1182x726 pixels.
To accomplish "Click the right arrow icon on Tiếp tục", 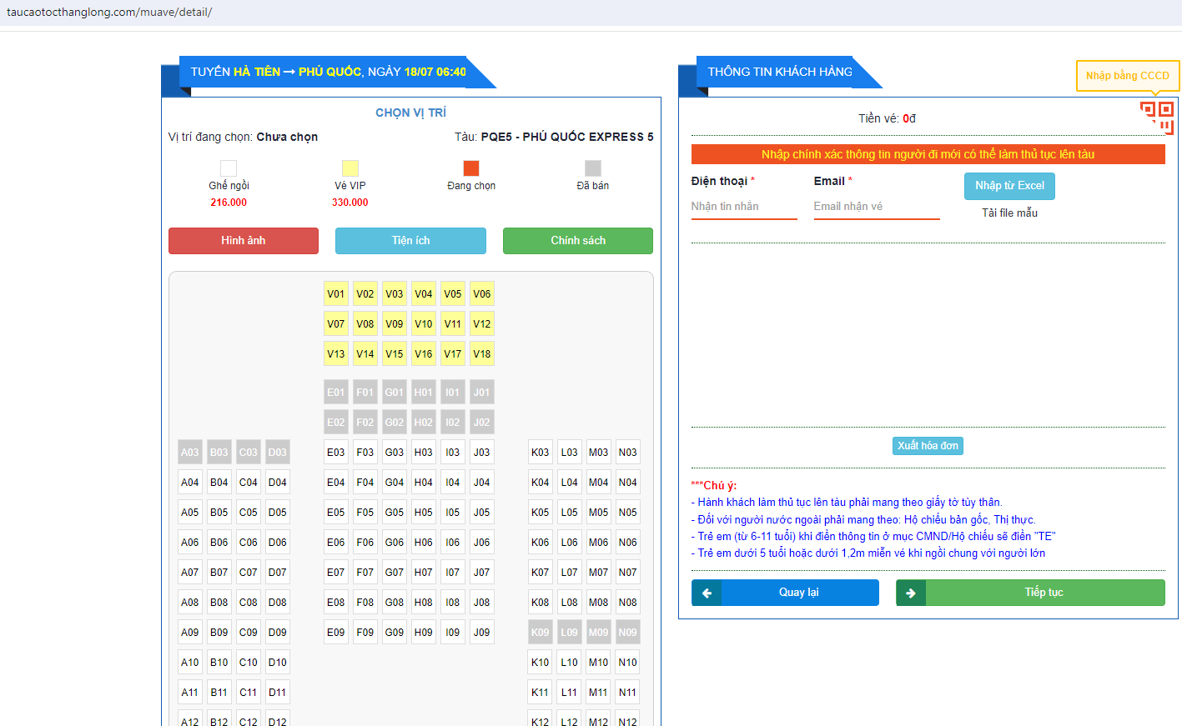I will (x=911, y=593).
